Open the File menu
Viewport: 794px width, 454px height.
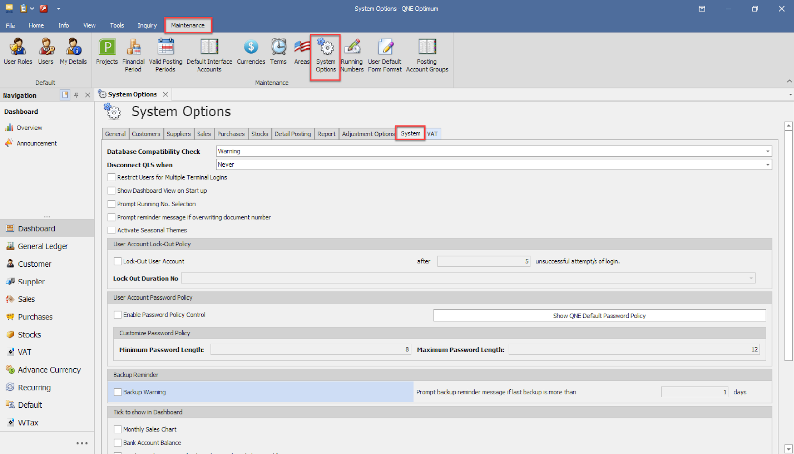[x=10, y=26]
